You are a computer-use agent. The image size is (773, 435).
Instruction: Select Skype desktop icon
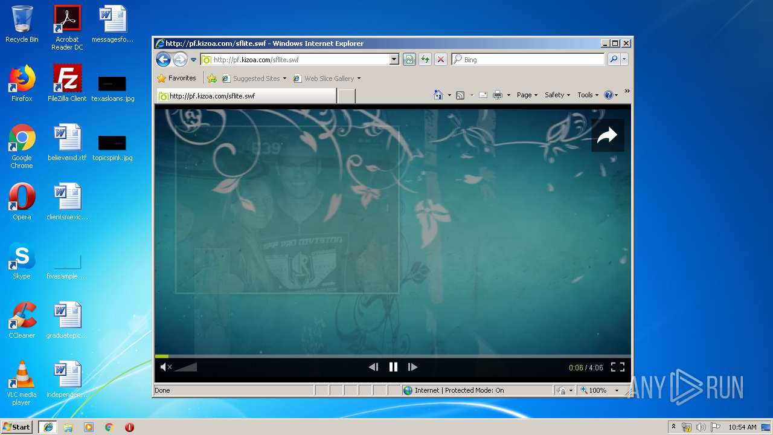(22, 261)
